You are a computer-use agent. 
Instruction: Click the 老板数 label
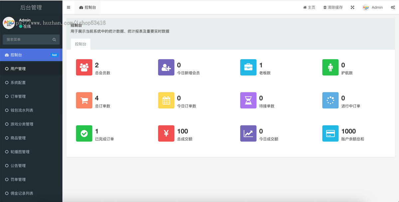(x=265, y=73)
